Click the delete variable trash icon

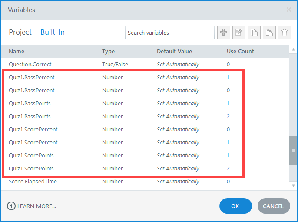[285, 33]
